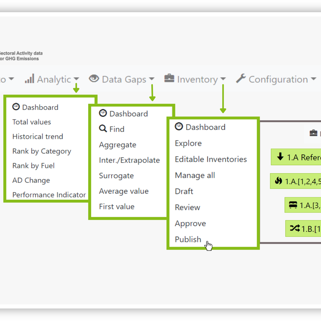Click the Inventory briefcase icon
321x321 pixels.
[169, 78]
